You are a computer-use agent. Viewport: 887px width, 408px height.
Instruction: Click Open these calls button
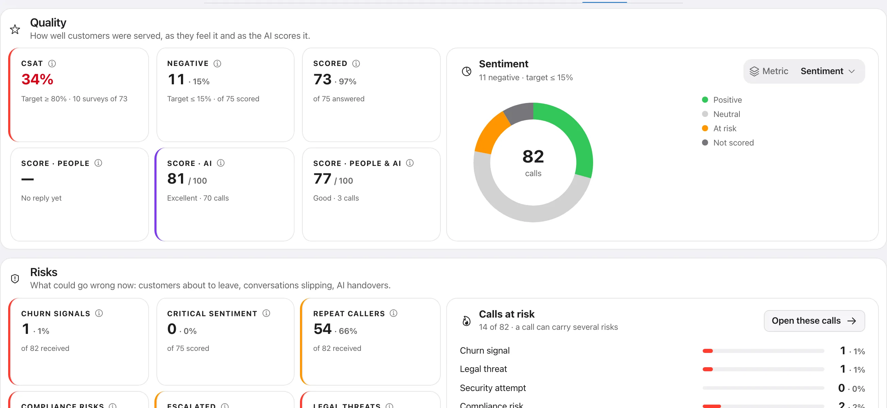(814, 321)
